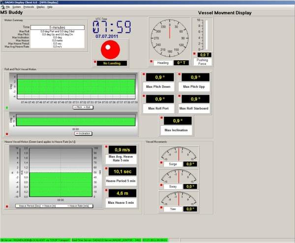Viewport: 295px width, 243px height.
Task: Click the red No Landing indicator light
Action: tap(111, 49)
